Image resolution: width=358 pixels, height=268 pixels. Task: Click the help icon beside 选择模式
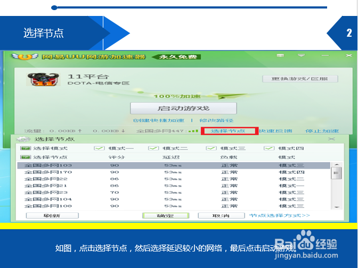tap(26, 148)
